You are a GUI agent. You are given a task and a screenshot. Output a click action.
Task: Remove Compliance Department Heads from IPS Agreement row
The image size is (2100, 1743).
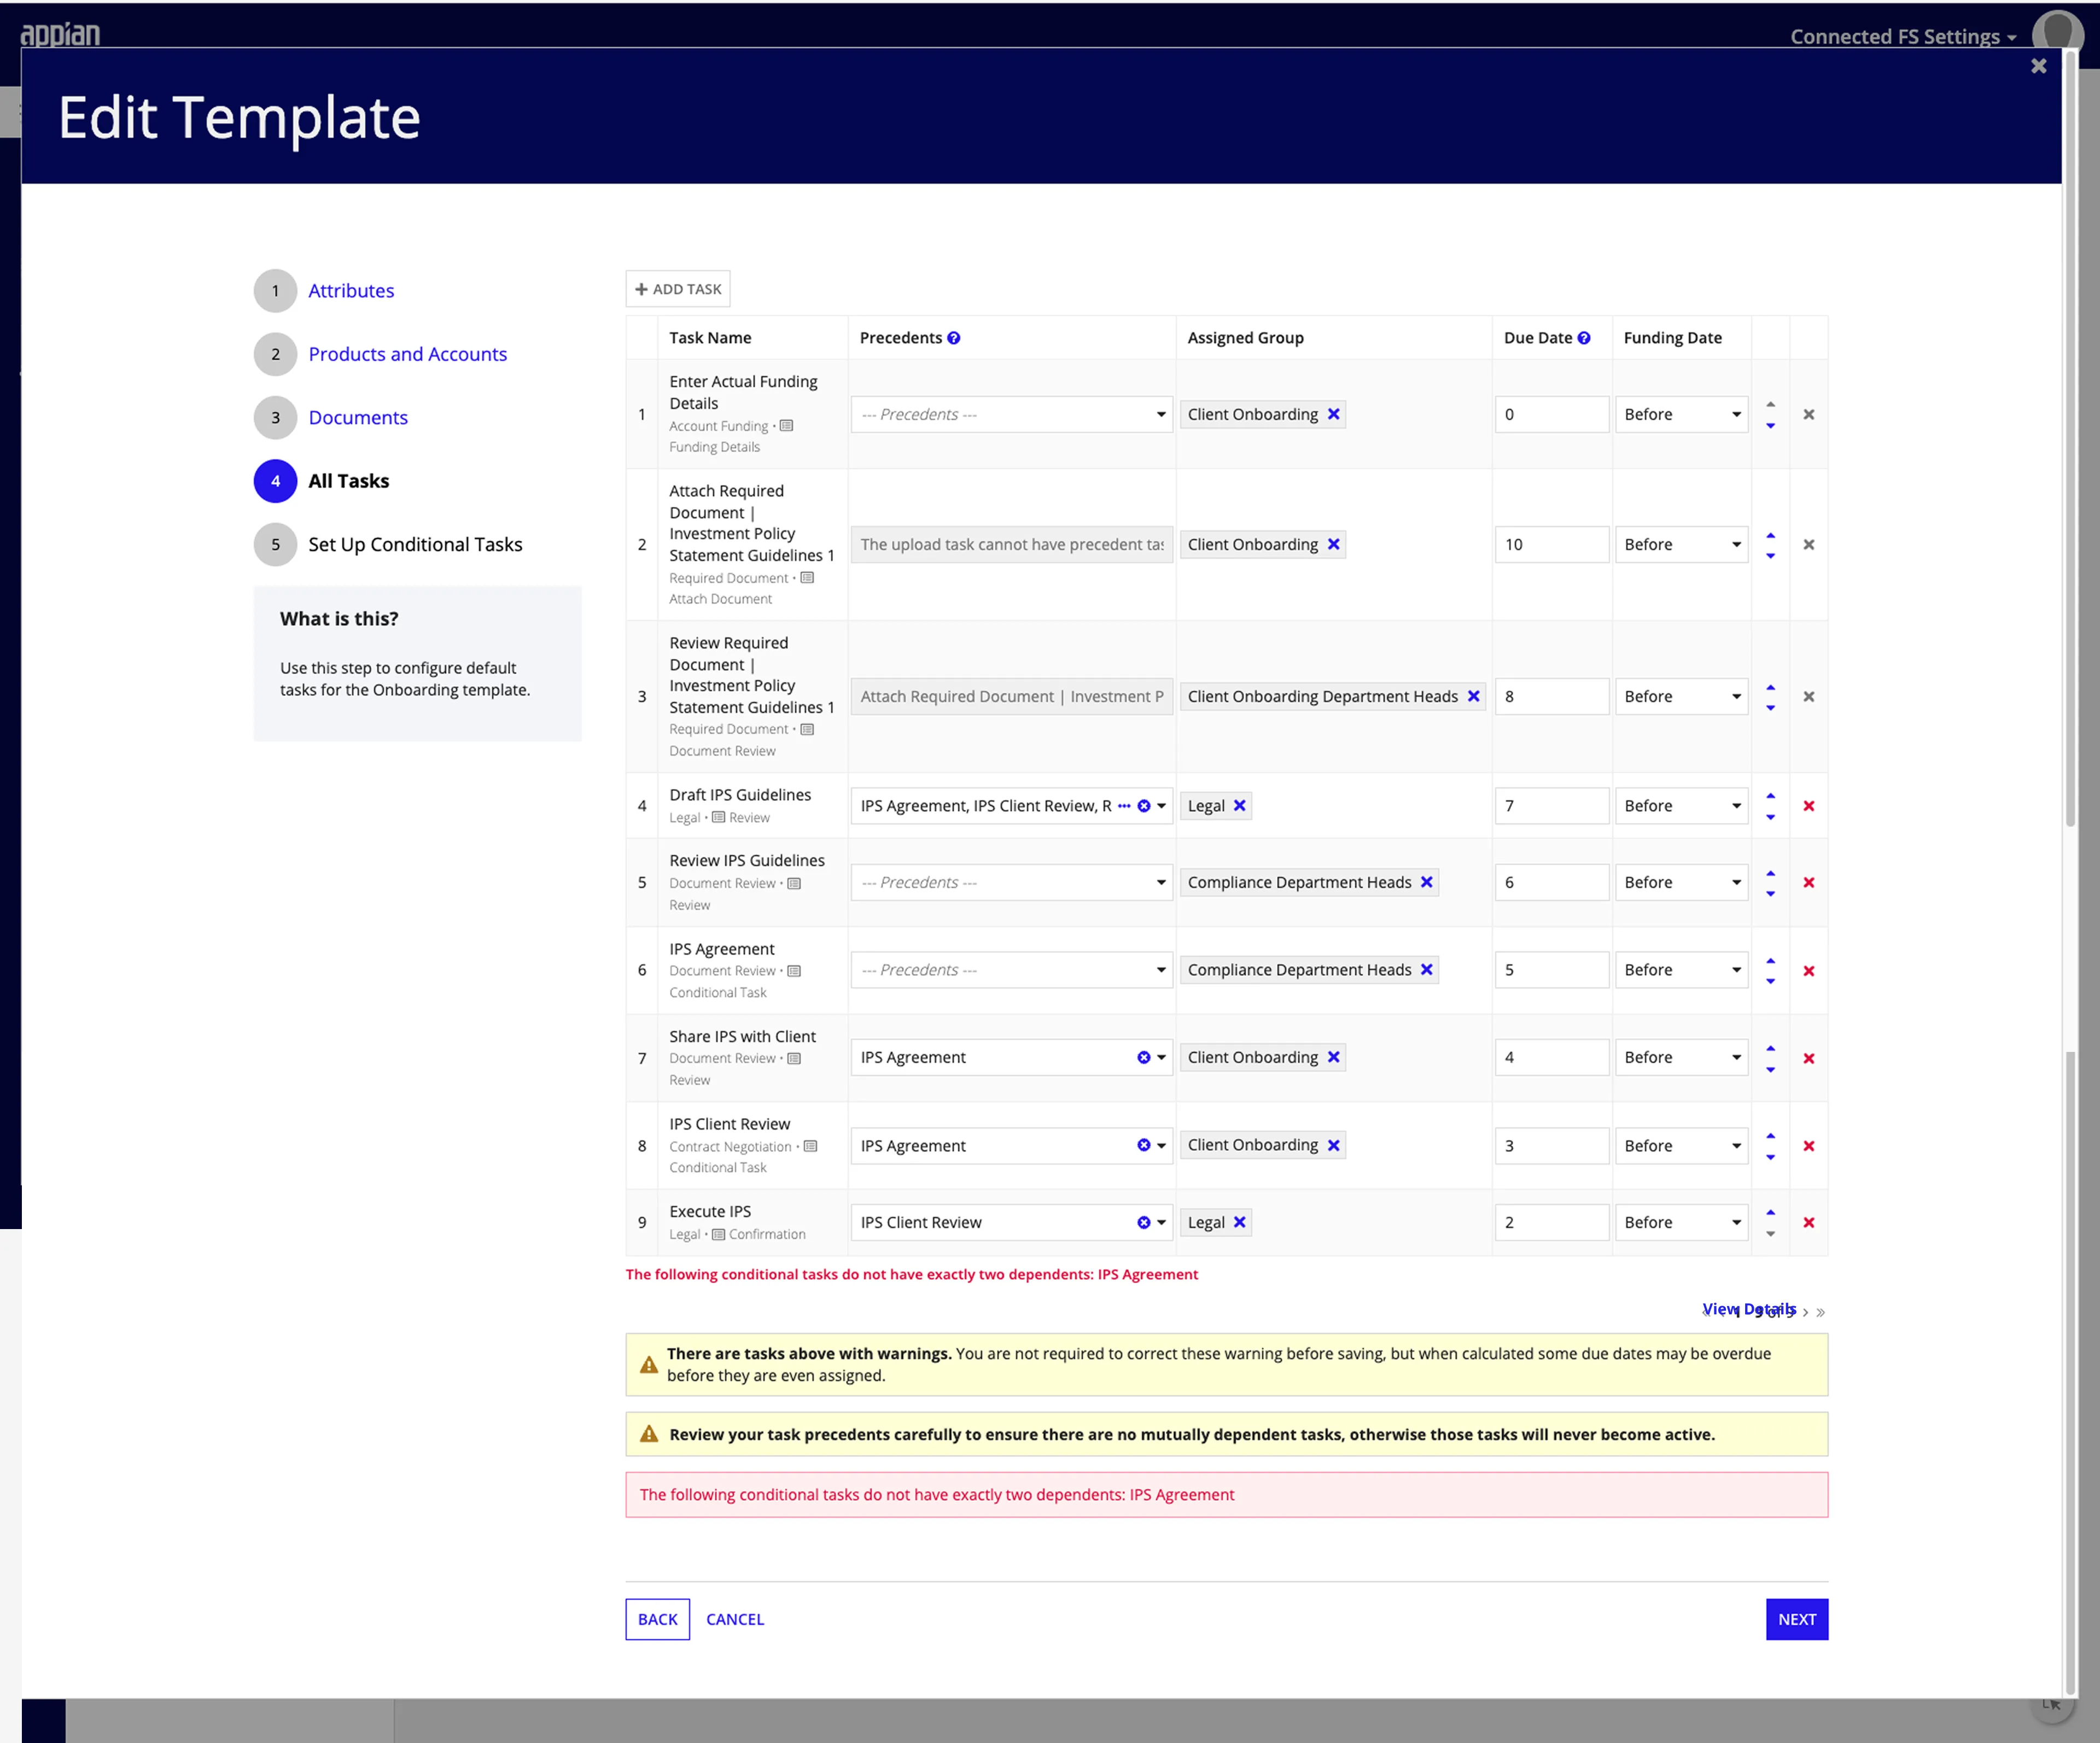point(1427,970)
